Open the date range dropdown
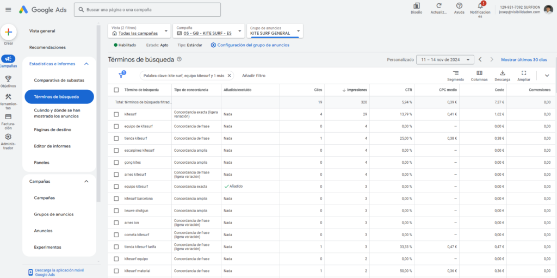The height and width of the screenshot is (278, 557). 445,59
